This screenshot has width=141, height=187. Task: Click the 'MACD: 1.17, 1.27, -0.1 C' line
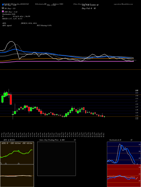[12, 19]
